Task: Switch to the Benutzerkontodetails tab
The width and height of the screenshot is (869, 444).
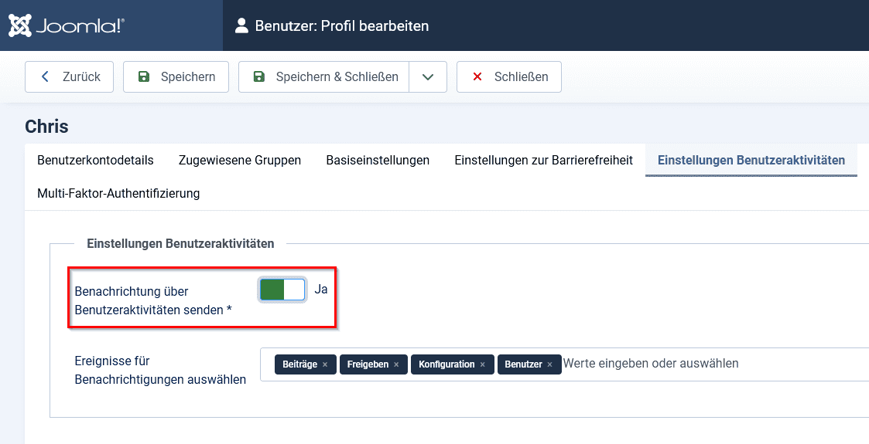Action: pyautogui.click(x=95, y=161)
